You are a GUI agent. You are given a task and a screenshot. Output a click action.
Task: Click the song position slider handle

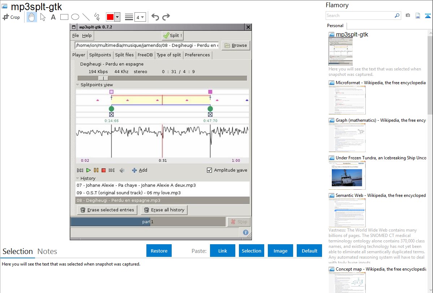(103, 78)
